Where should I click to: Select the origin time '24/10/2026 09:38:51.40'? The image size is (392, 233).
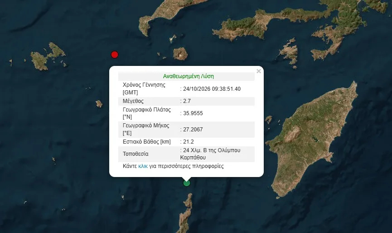coord(212,89)
